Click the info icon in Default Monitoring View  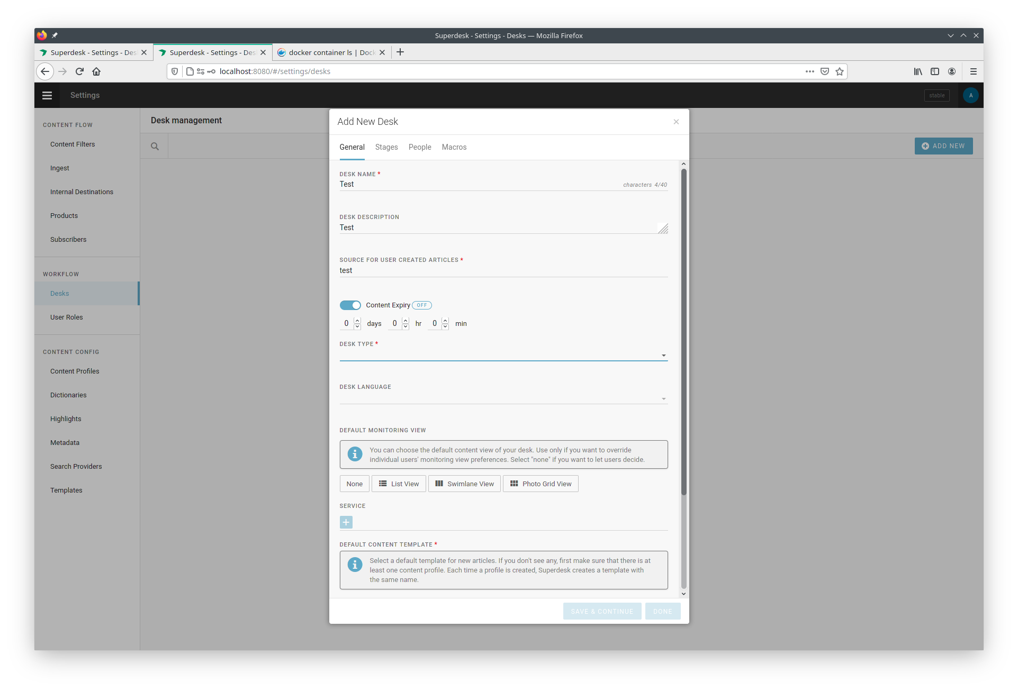pos(355,454)
